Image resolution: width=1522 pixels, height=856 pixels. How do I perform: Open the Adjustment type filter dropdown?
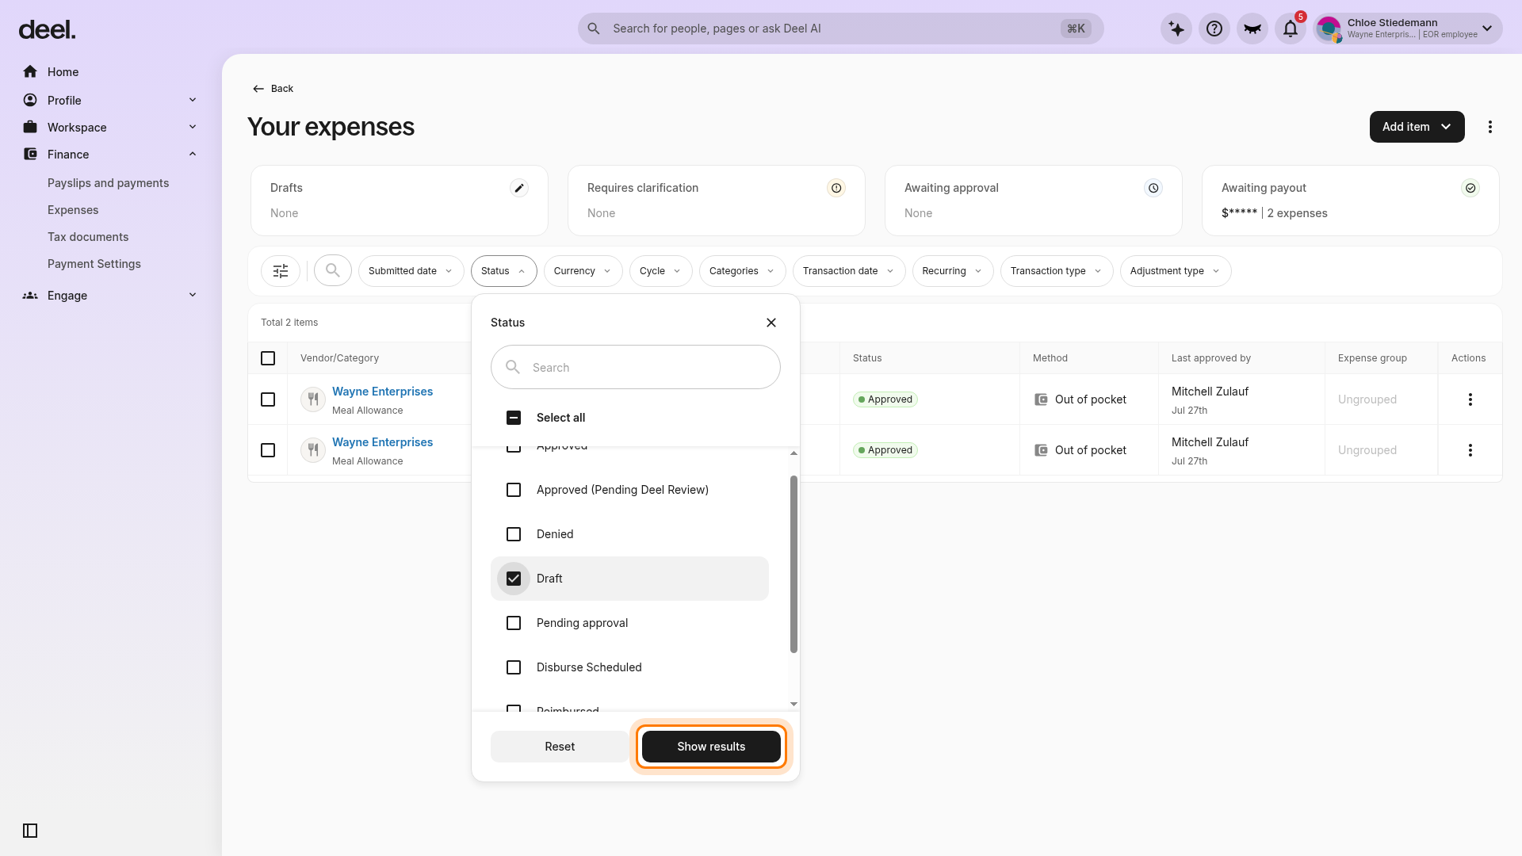[x=1175, y=271]
